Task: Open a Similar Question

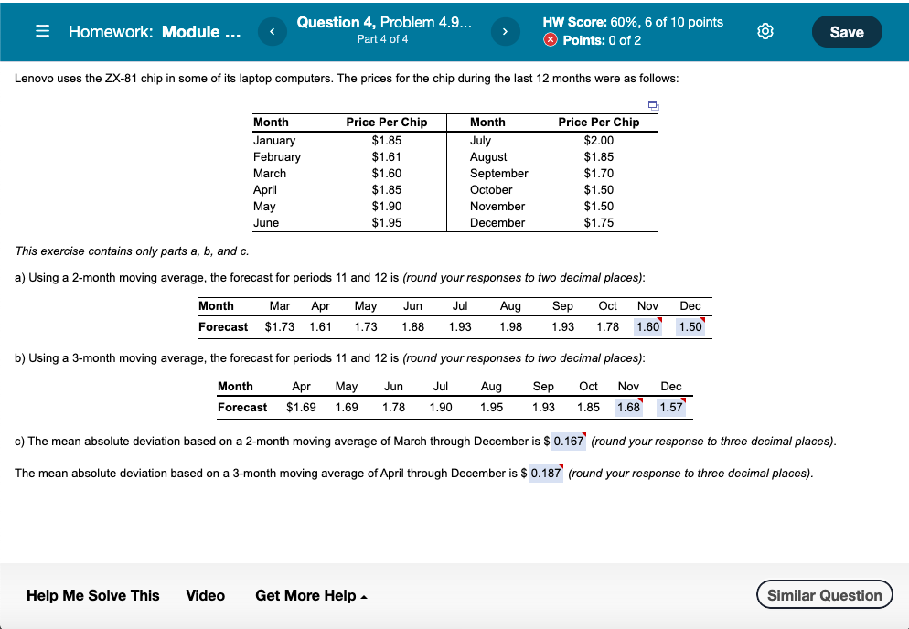Action: click(x=824, y=593)
